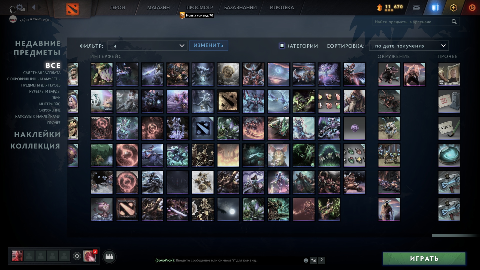Screen dimensions: 480x270
Task: Open the Просмотр tab
Action: click(199, 8)
